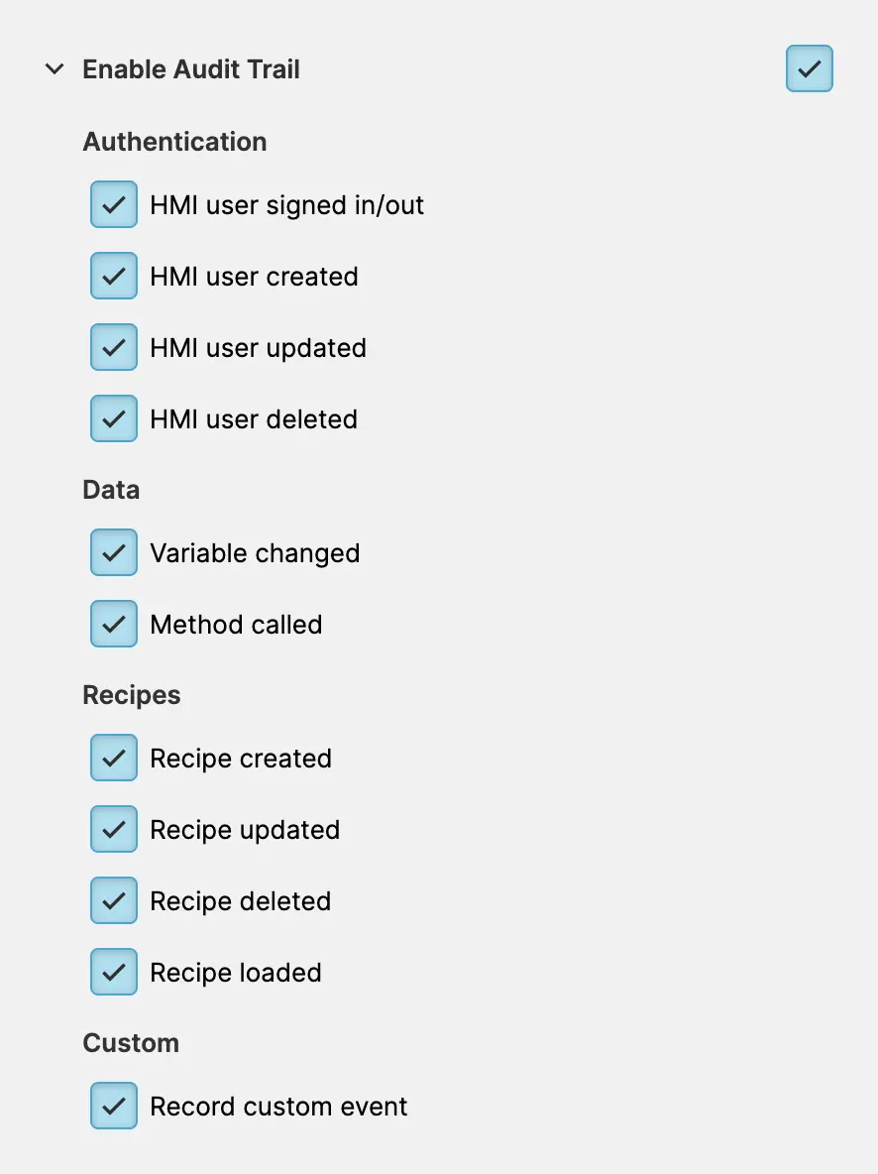Click the Recipe loaded label text
Screen dimensions: 878x1174
[236, 973]
